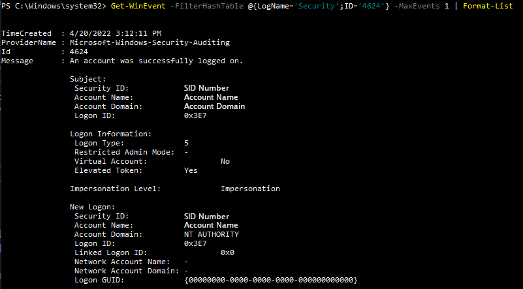Click the Impersonation Level value Impersonation
Image resolution: width=523 pixels, height=289 pixels.
click(x=250, y=189)
